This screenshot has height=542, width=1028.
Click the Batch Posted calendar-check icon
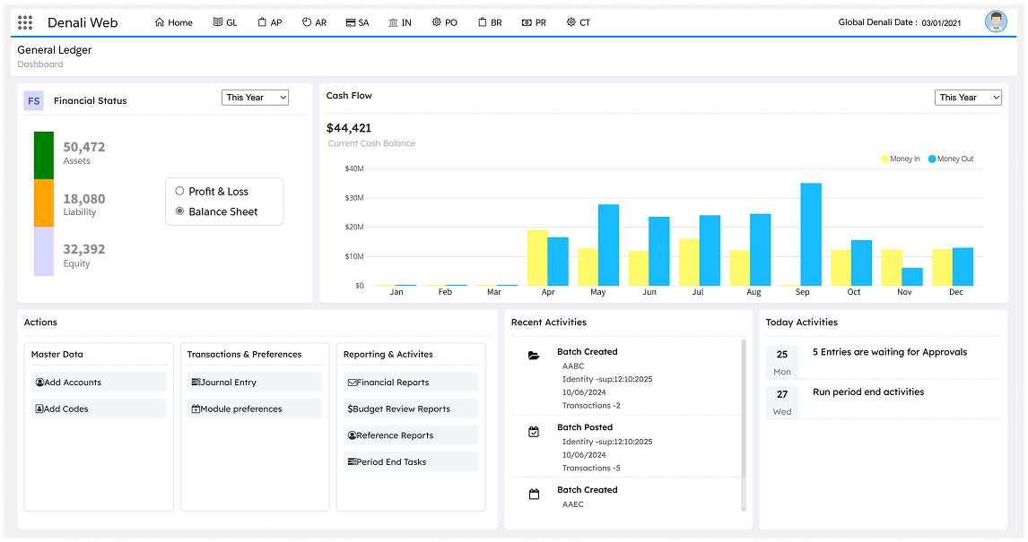click(534, 432)
